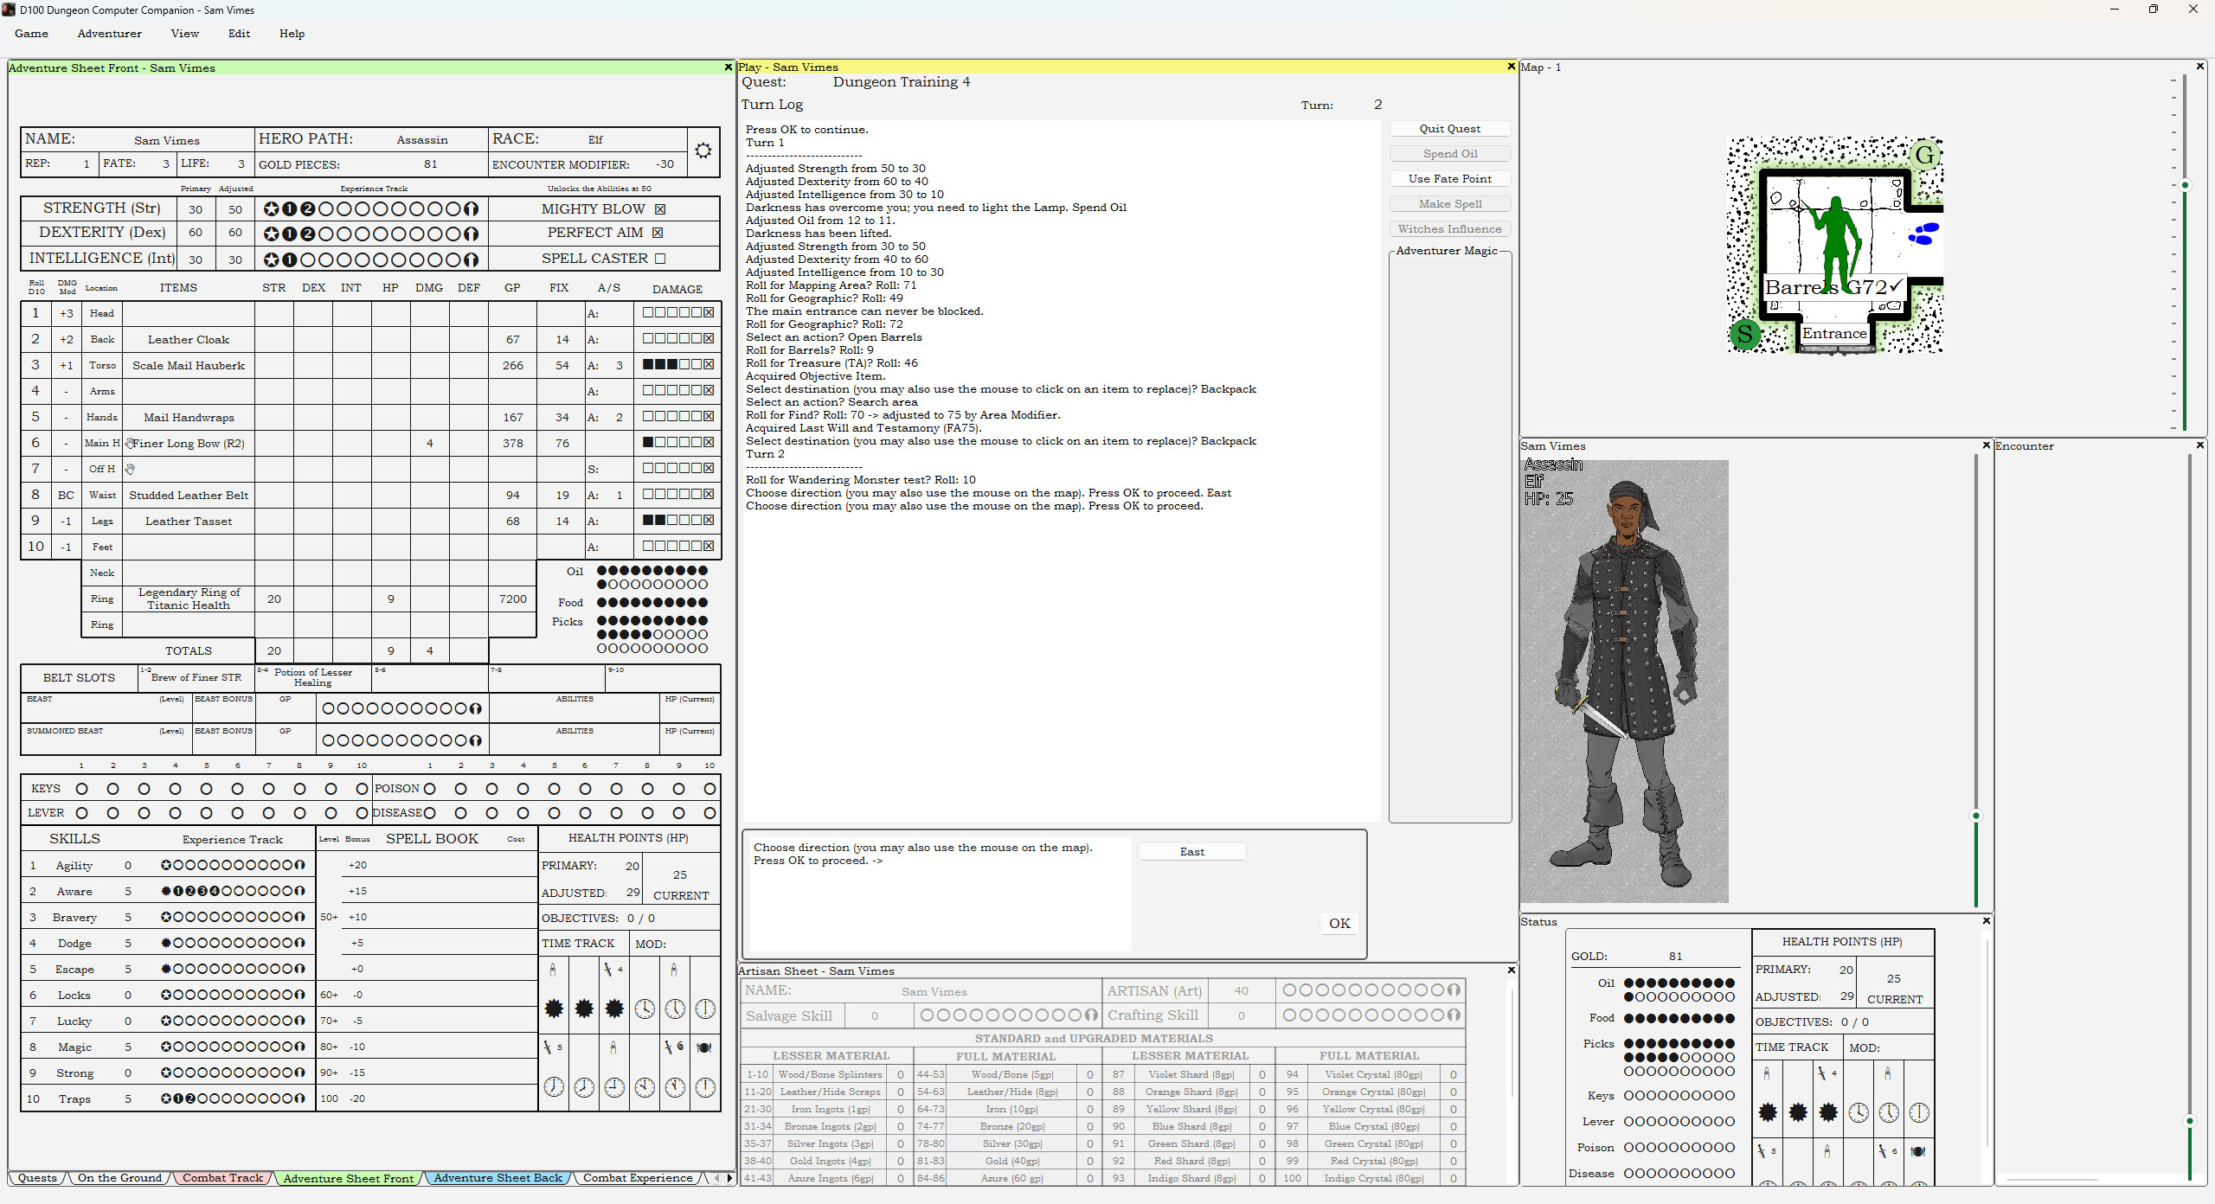Viewport: 2215px width, 1204px height.
Task: Toggle the first Keys circle on the adventure sheet
Action: pos(81,788)
